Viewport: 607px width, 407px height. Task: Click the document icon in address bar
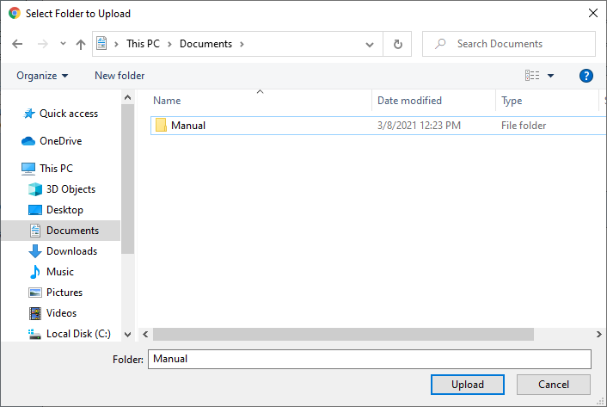point(101,44)
